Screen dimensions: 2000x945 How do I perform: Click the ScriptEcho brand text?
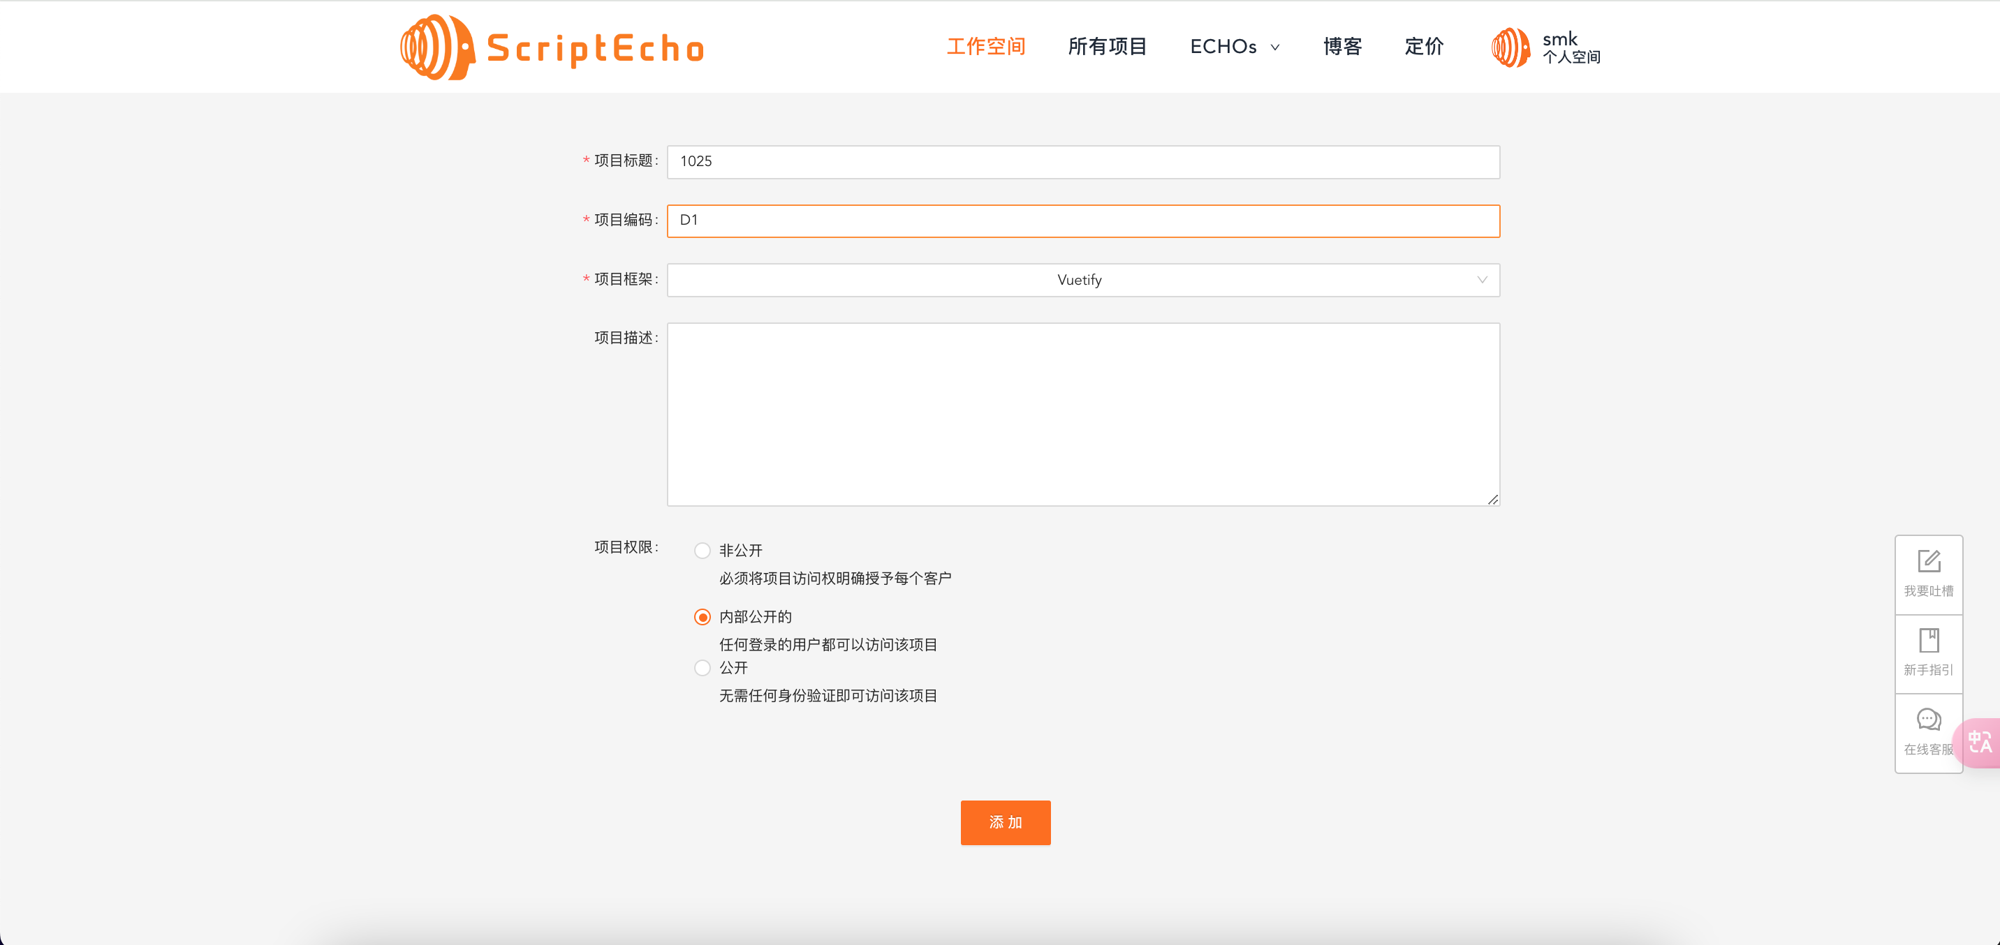(595, 48)
